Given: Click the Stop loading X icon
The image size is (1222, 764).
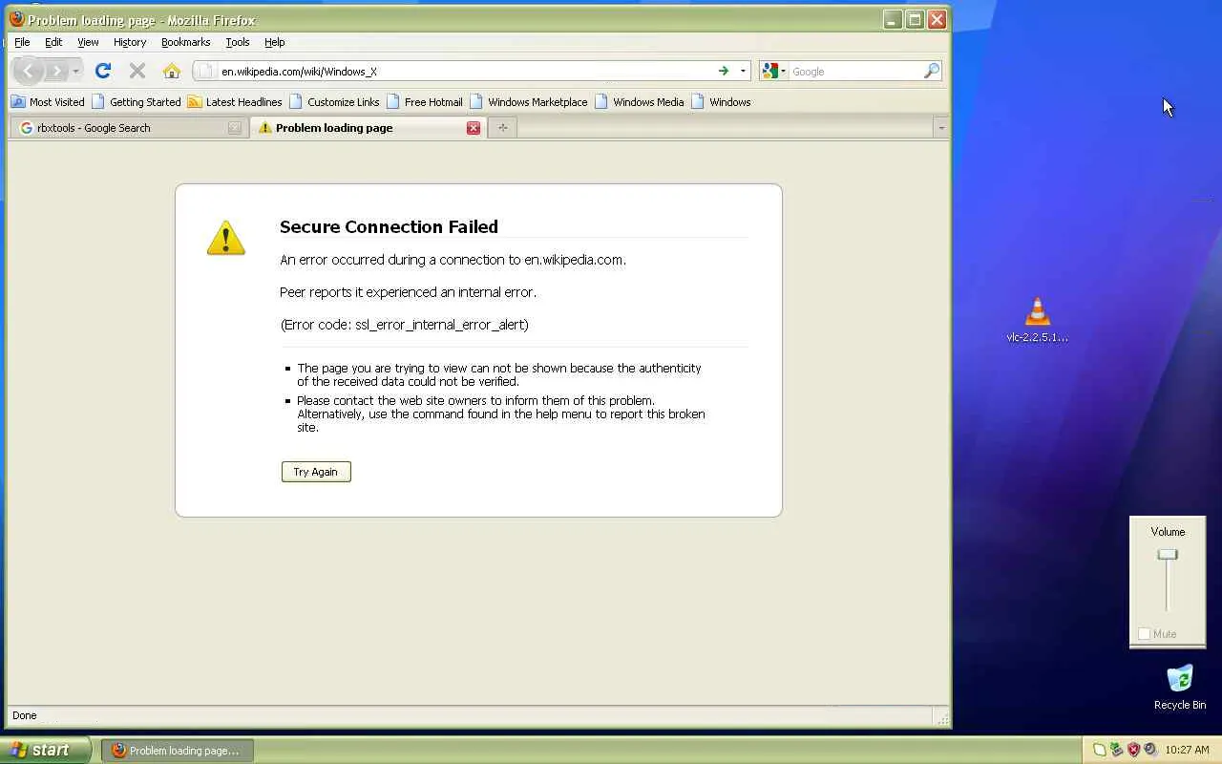Looking at the screenshot, I should click(137, 71).
